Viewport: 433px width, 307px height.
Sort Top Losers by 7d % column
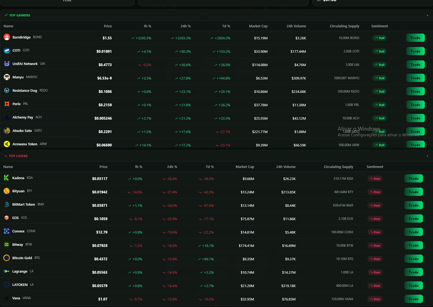[210, 167]
